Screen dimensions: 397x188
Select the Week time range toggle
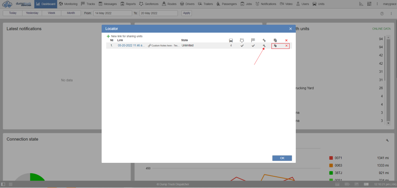click(x=51, y=13)
